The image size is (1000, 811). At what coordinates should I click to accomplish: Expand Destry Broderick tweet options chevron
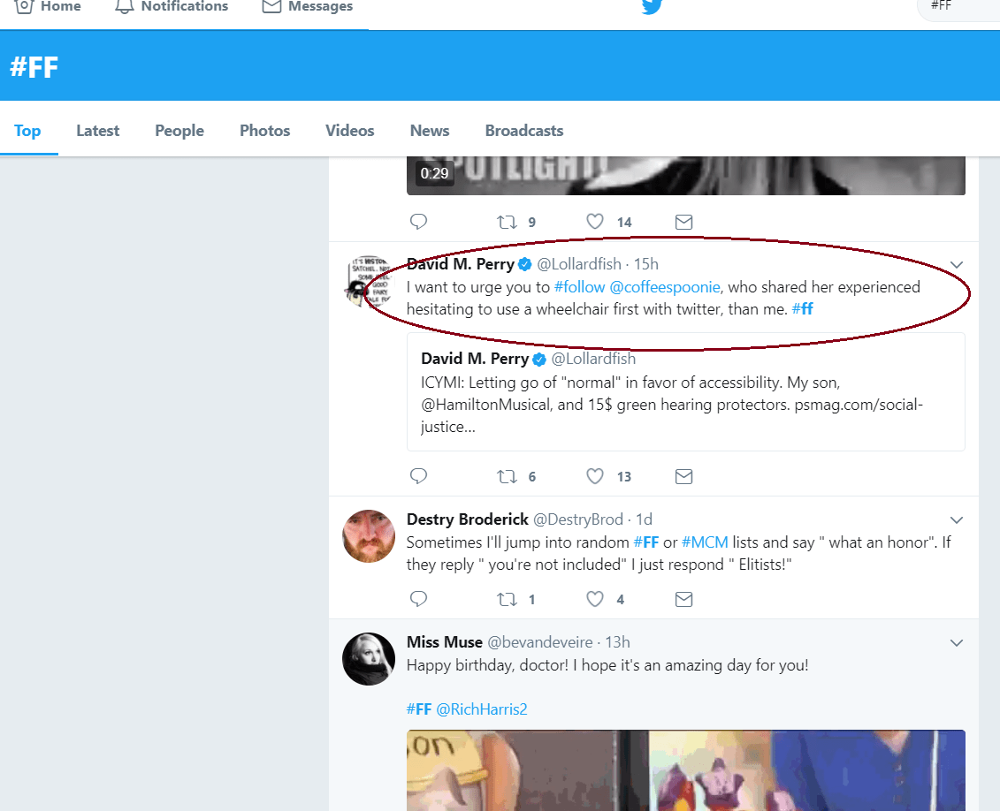[x=956, y=519]
